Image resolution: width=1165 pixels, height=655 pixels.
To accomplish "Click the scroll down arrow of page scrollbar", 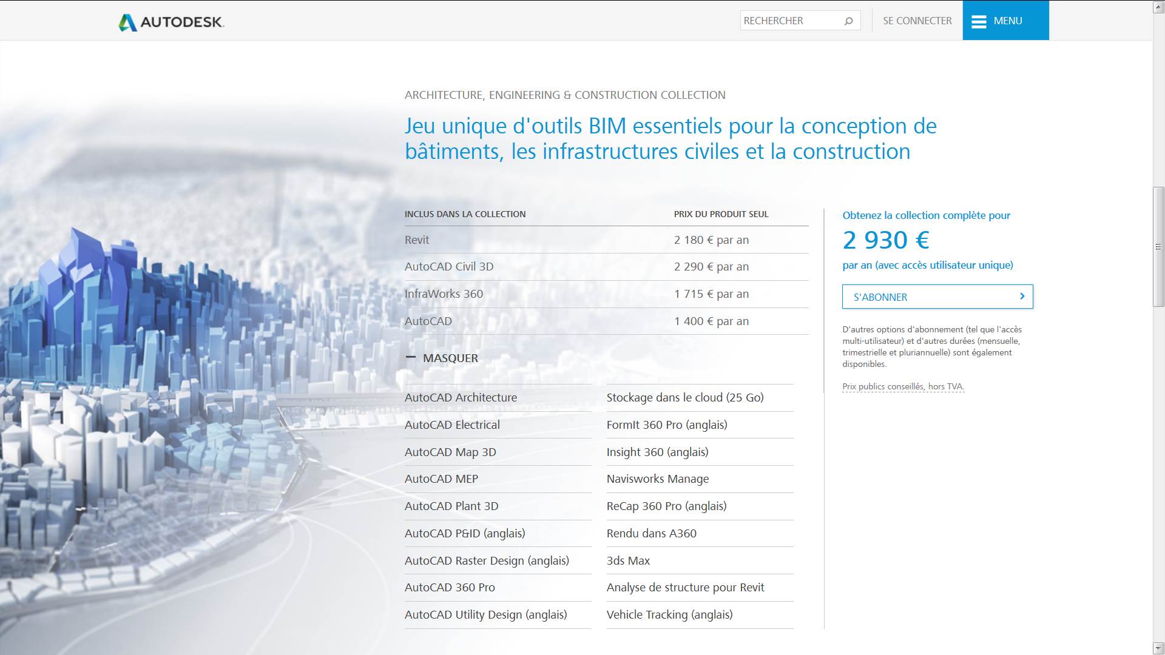I will [1158, 648].
